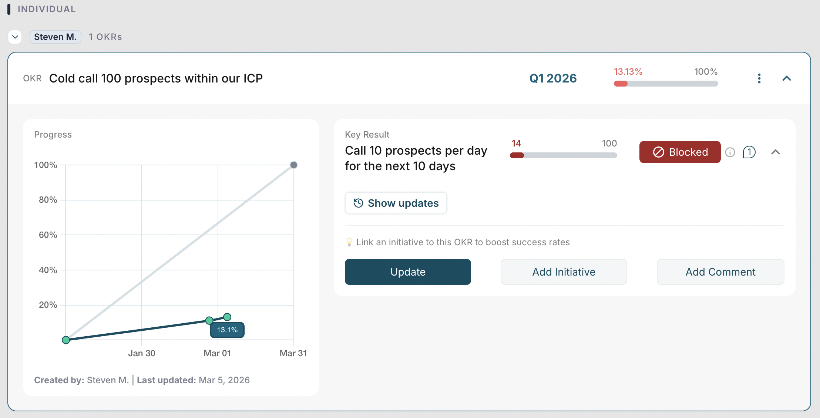Click the key result progress bar at 14

pos(564,156)
